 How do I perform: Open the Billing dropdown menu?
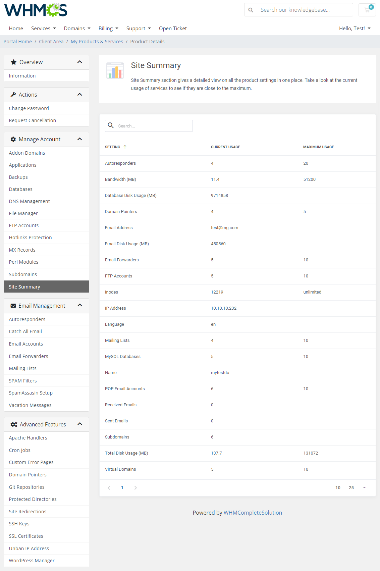click(108, 28)
